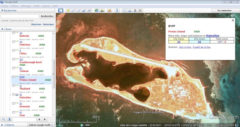Check the BV9P Pratas Island checkbox

tap(13, 77)
